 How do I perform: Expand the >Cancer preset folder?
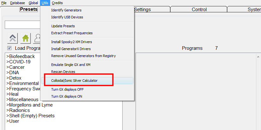[15, 67]
